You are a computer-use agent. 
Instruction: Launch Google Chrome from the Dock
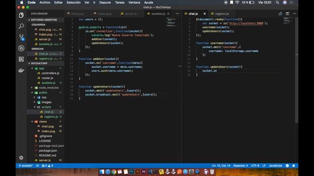point(114,172)
